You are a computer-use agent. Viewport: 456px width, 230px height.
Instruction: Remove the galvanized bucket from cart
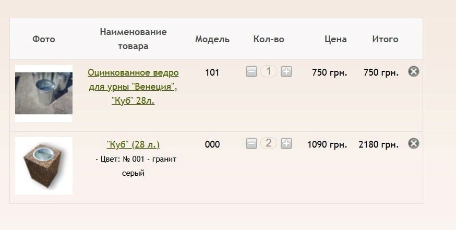point(413,71)
